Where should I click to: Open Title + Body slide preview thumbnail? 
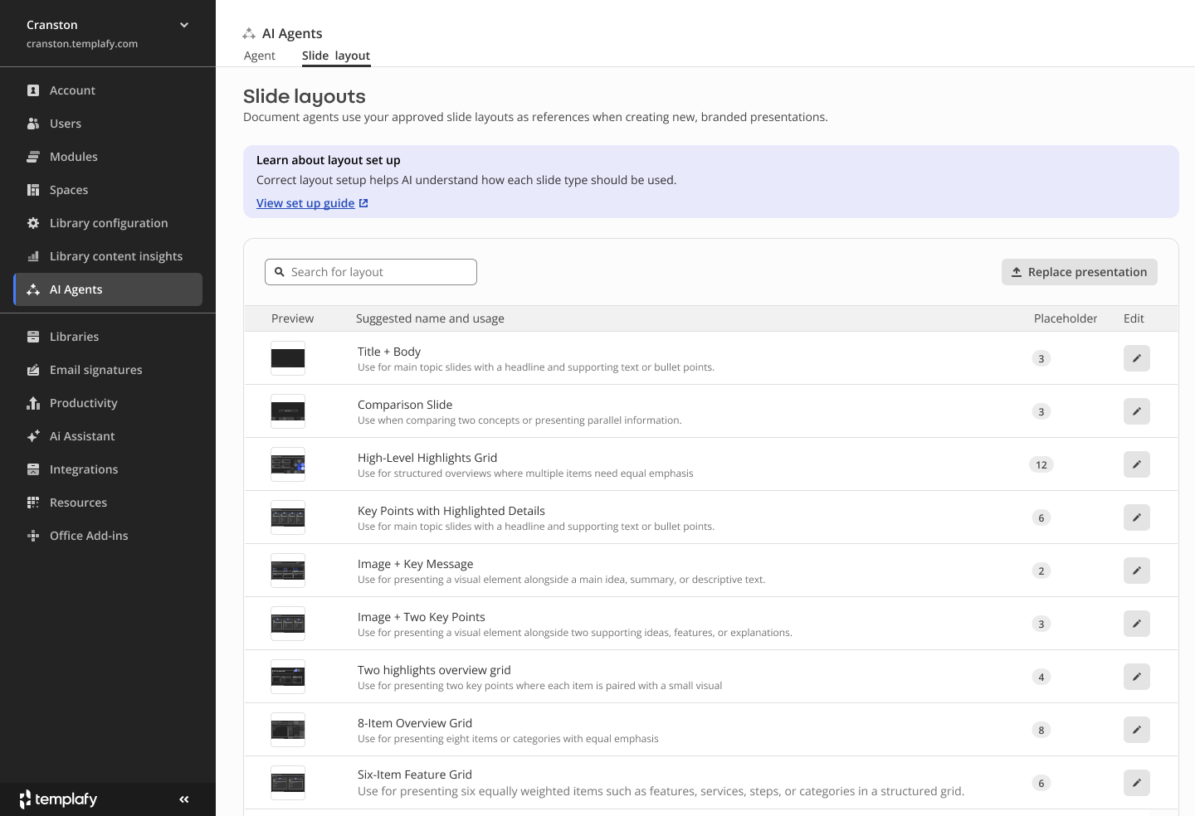coord(288,358)
